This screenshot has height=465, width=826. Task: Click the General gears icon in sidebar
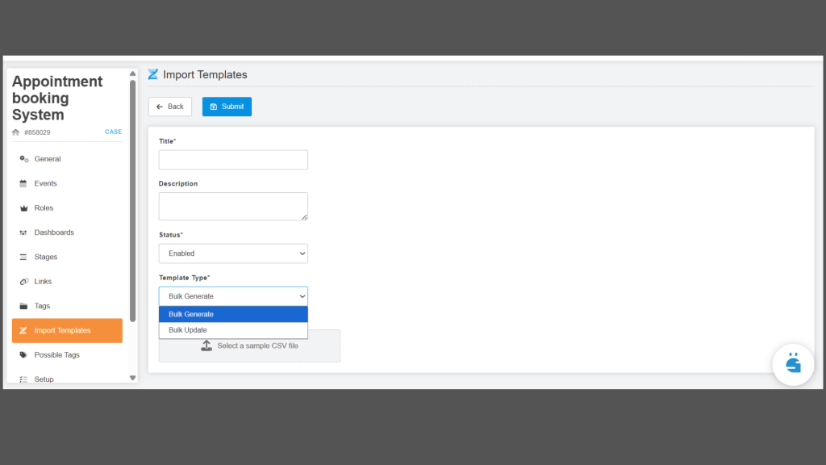[x=23, y=159]
